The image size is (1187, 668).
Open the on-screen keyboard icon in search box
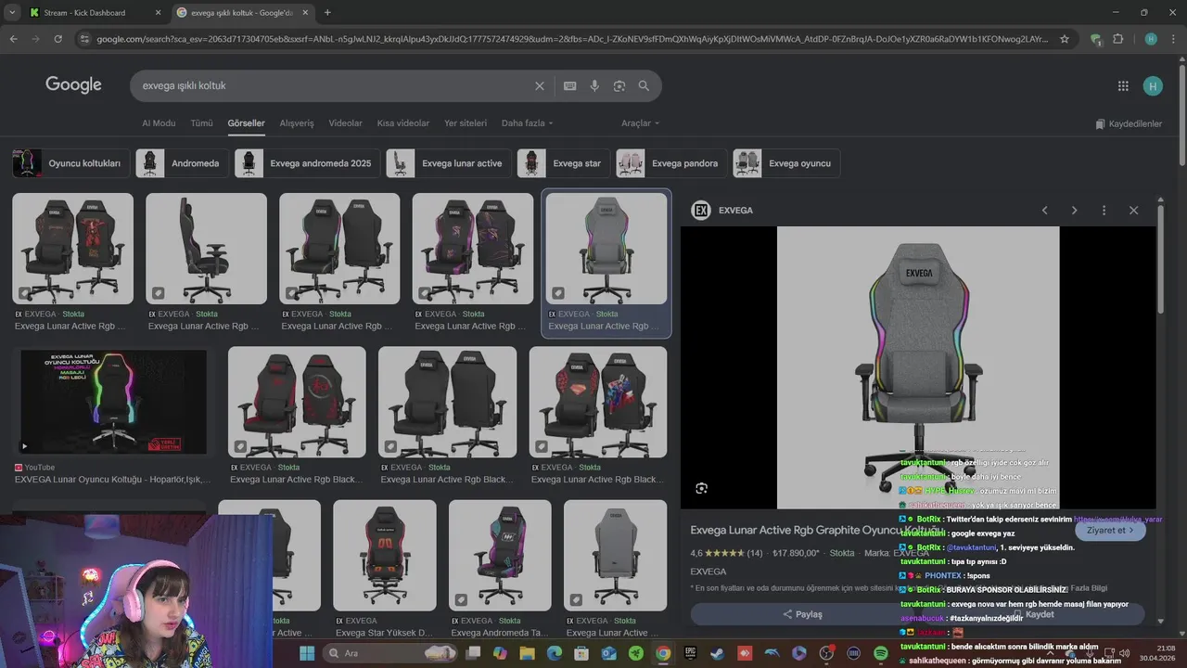tap(569, 85)
